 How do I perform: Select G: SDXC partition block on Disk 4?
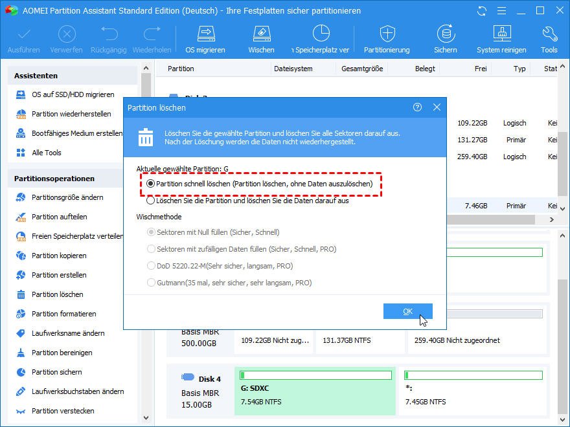click(315, 391)
